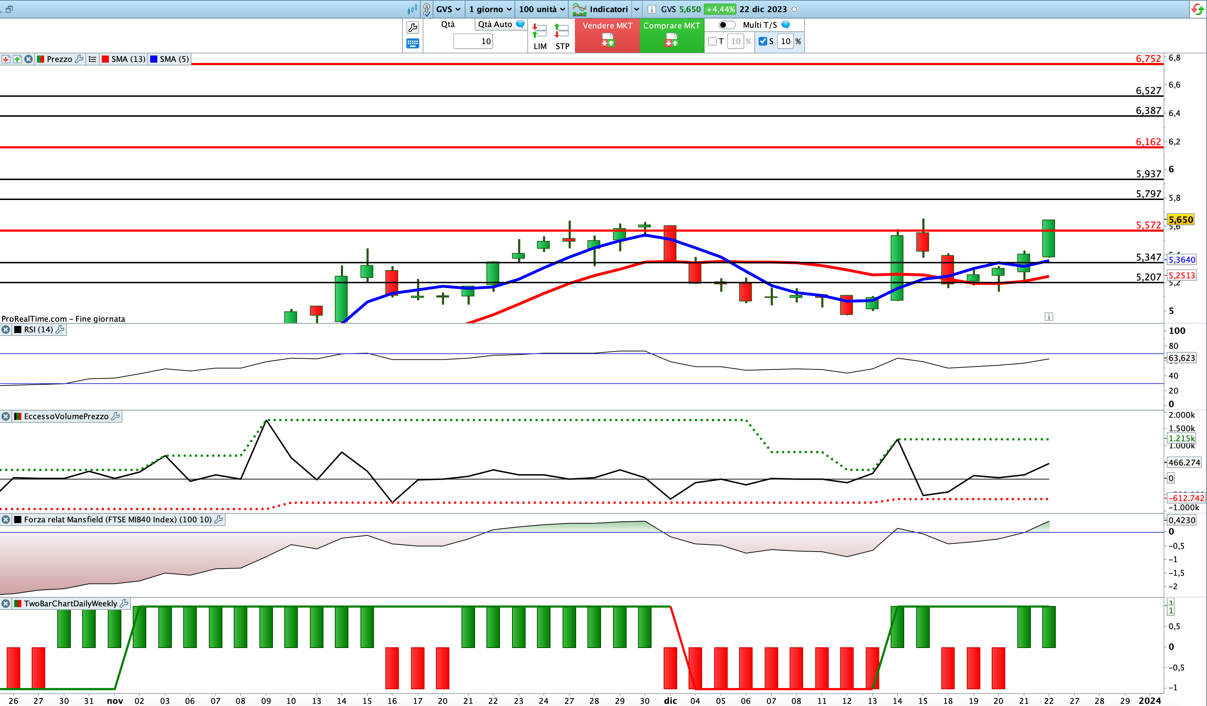Click the green up-arrow document icon
Image resolution: width=1207 pixels, height=706 pixels.
coord(17,59)
